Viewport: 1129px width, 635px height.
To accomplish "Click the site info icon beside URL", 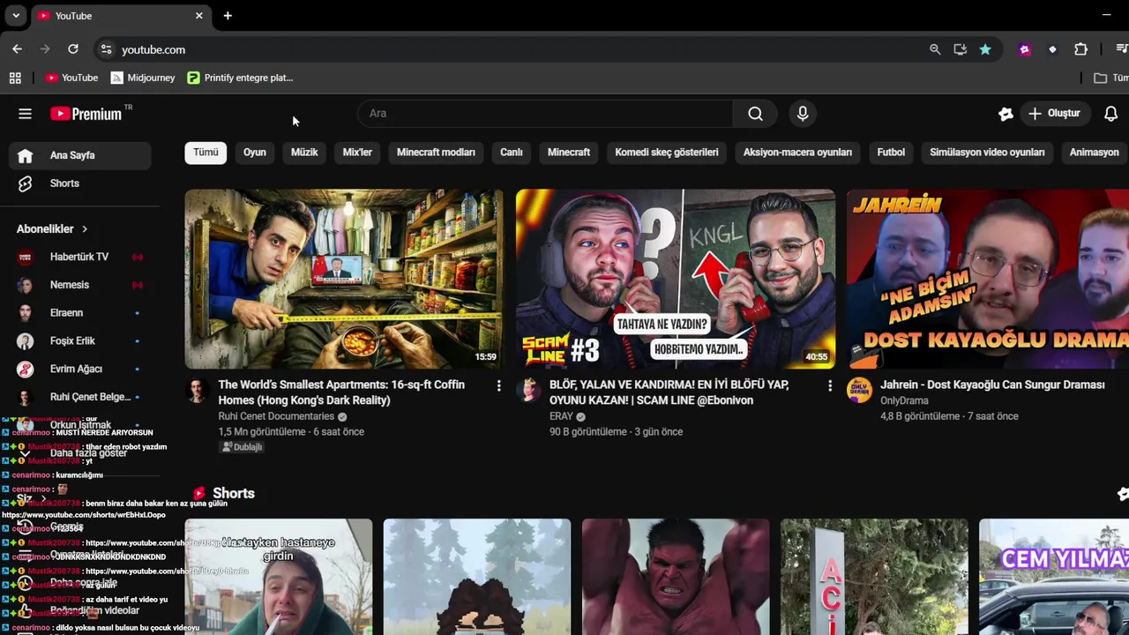I will click(106, 49).
